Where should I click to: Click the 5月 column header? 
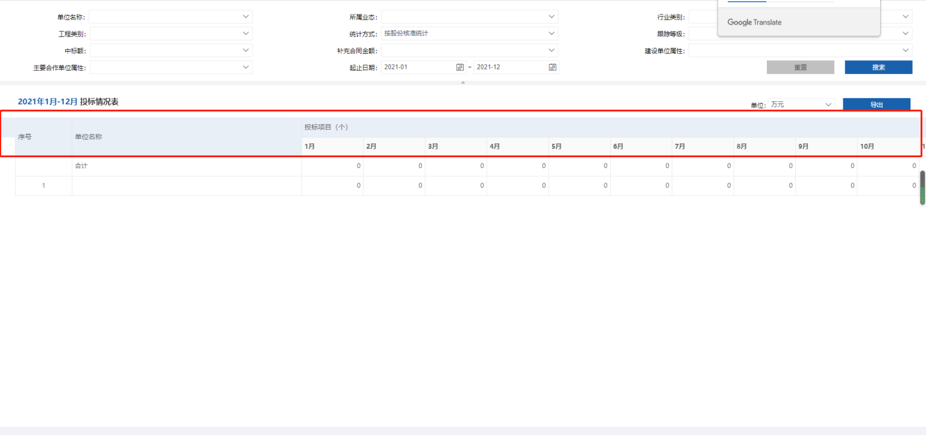(579, 146)
